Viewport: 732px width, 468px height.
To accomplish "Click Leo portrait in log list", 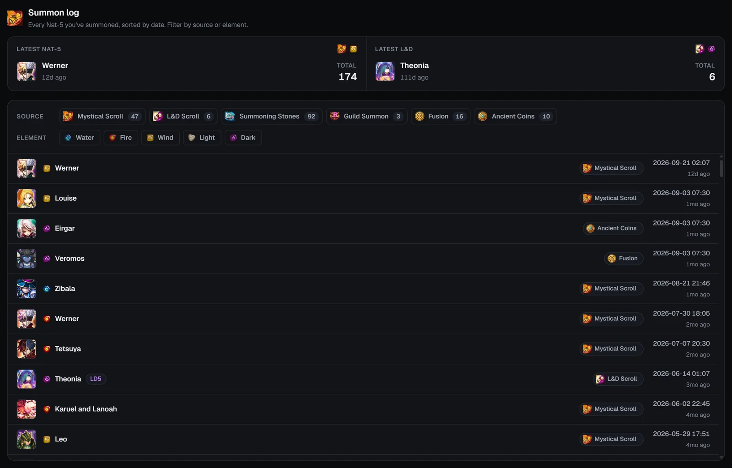I will click(27, 439).
